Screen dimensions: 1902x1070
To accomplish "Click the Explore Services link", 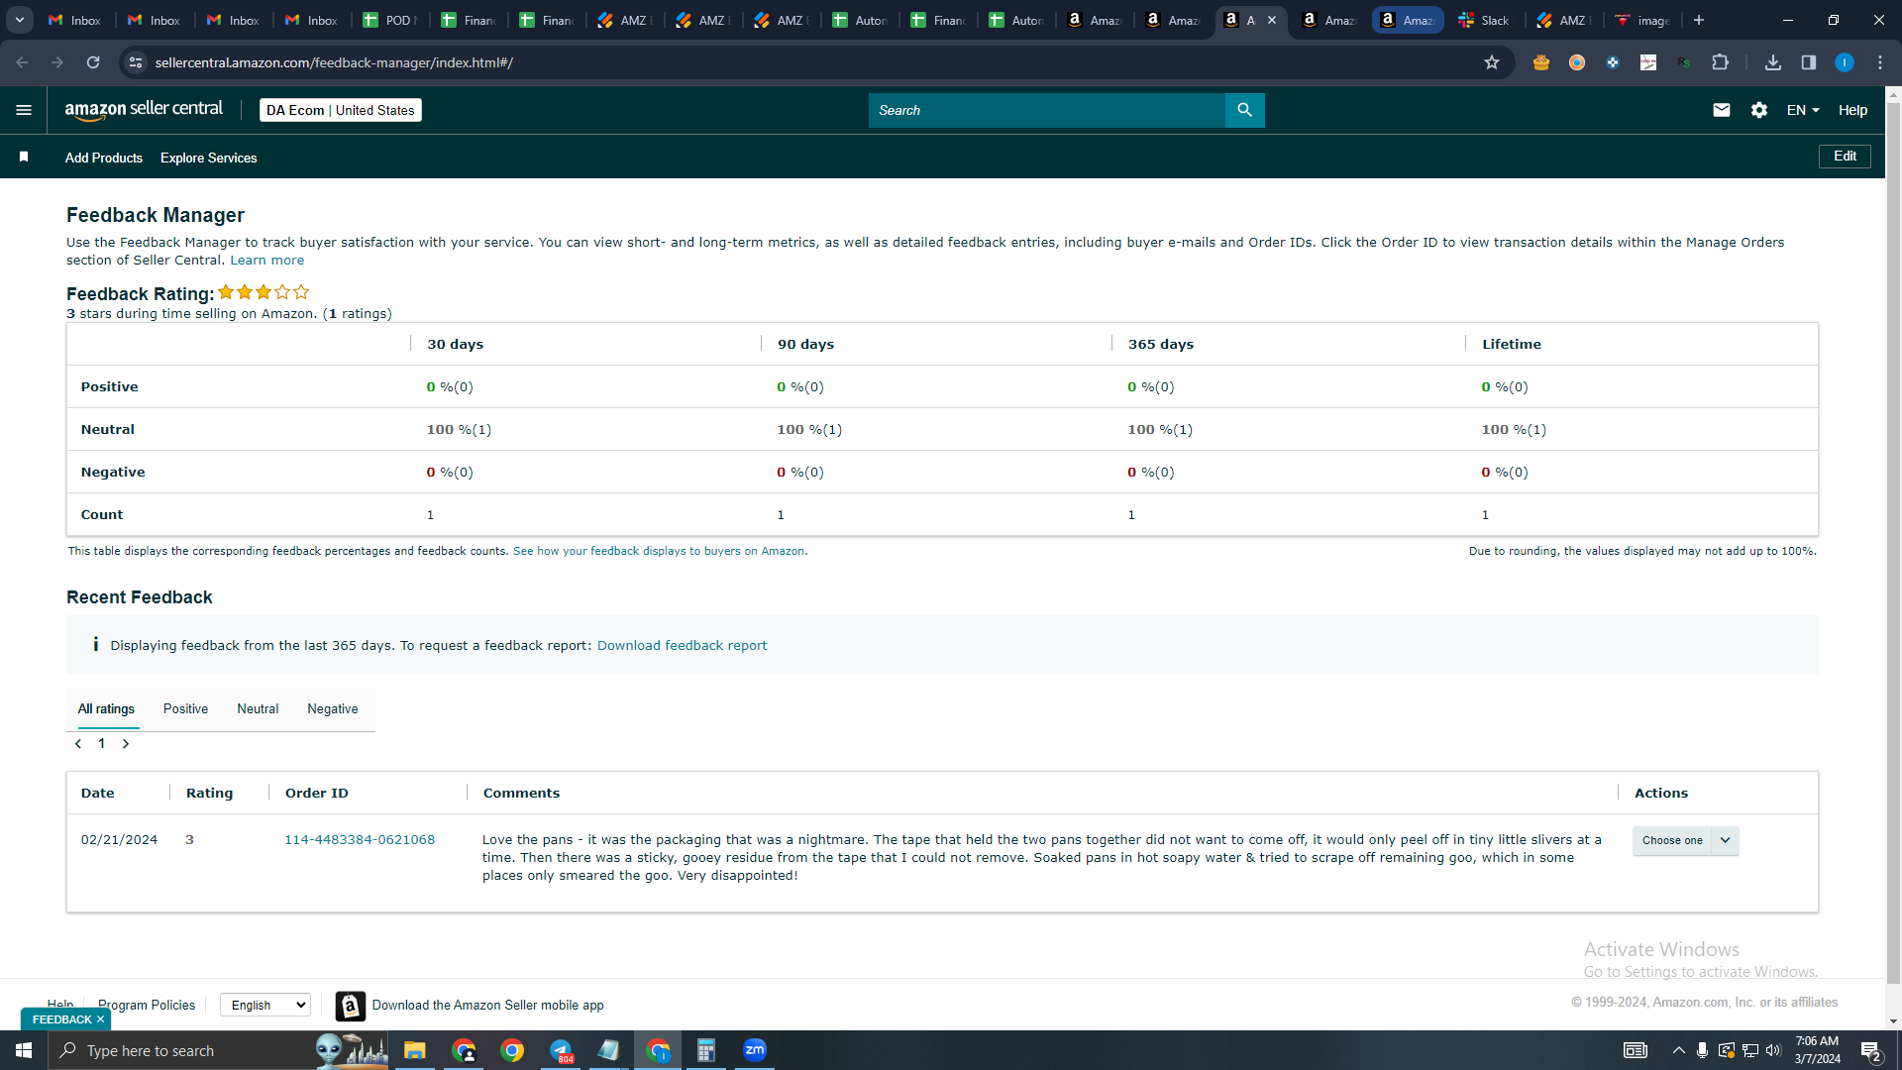I will click(x=208, y=158).
